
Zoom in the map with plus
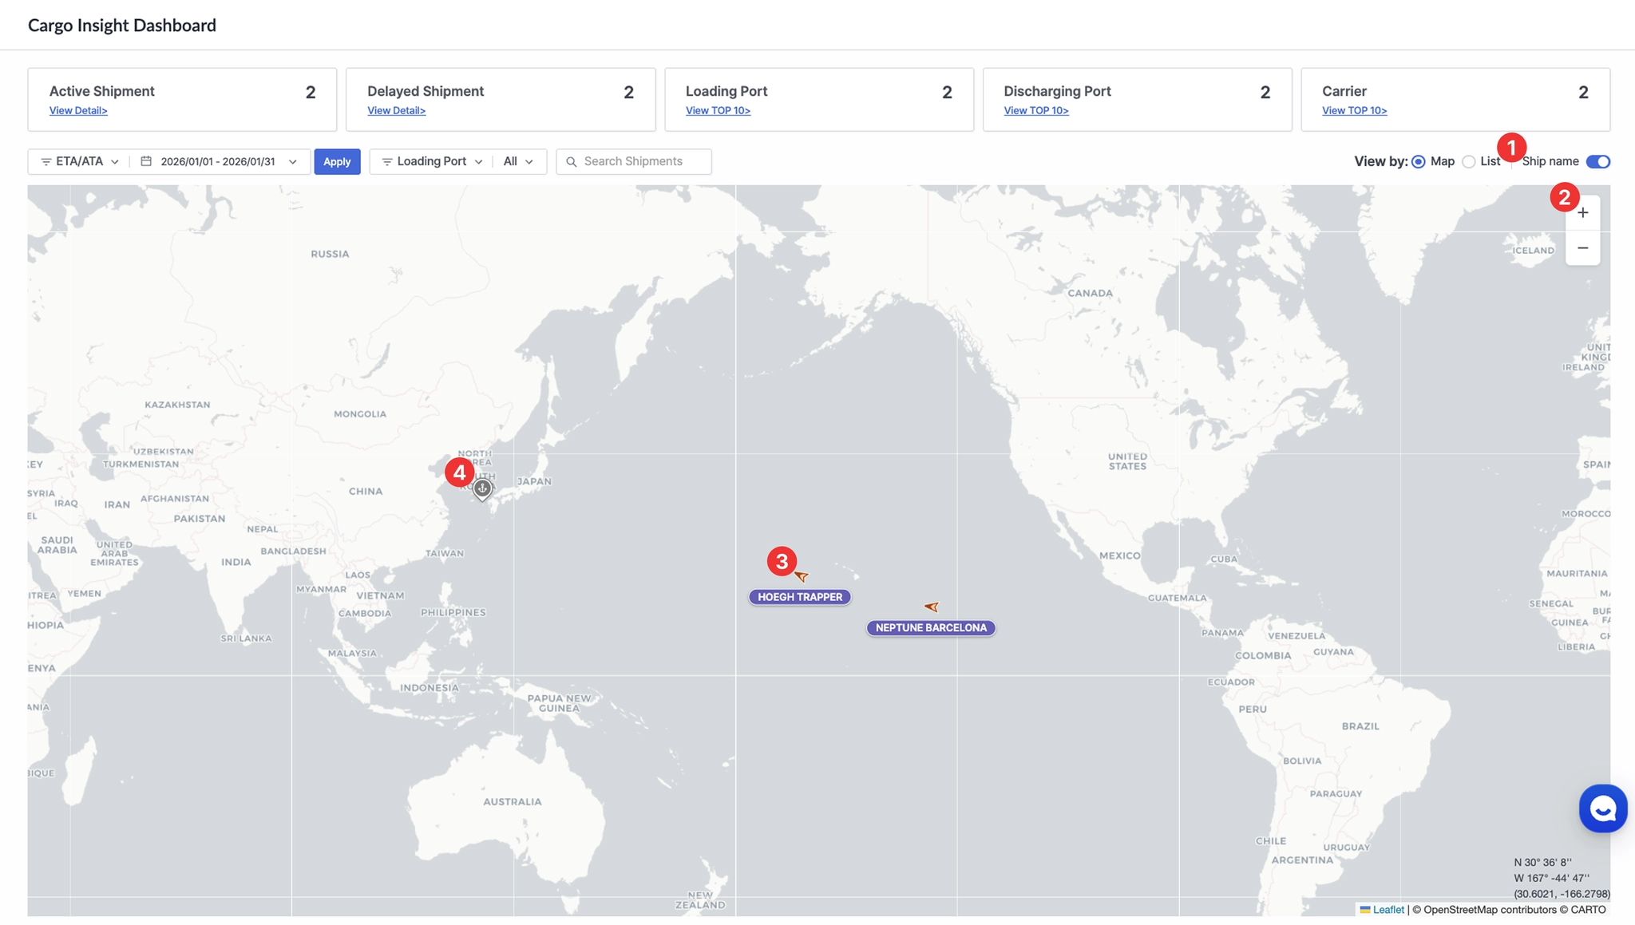tap(1582, 213)
